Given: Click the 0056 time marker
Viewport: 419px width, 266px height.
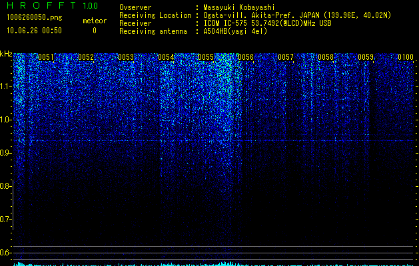Looking at the screenshot, I should (246, 57).
